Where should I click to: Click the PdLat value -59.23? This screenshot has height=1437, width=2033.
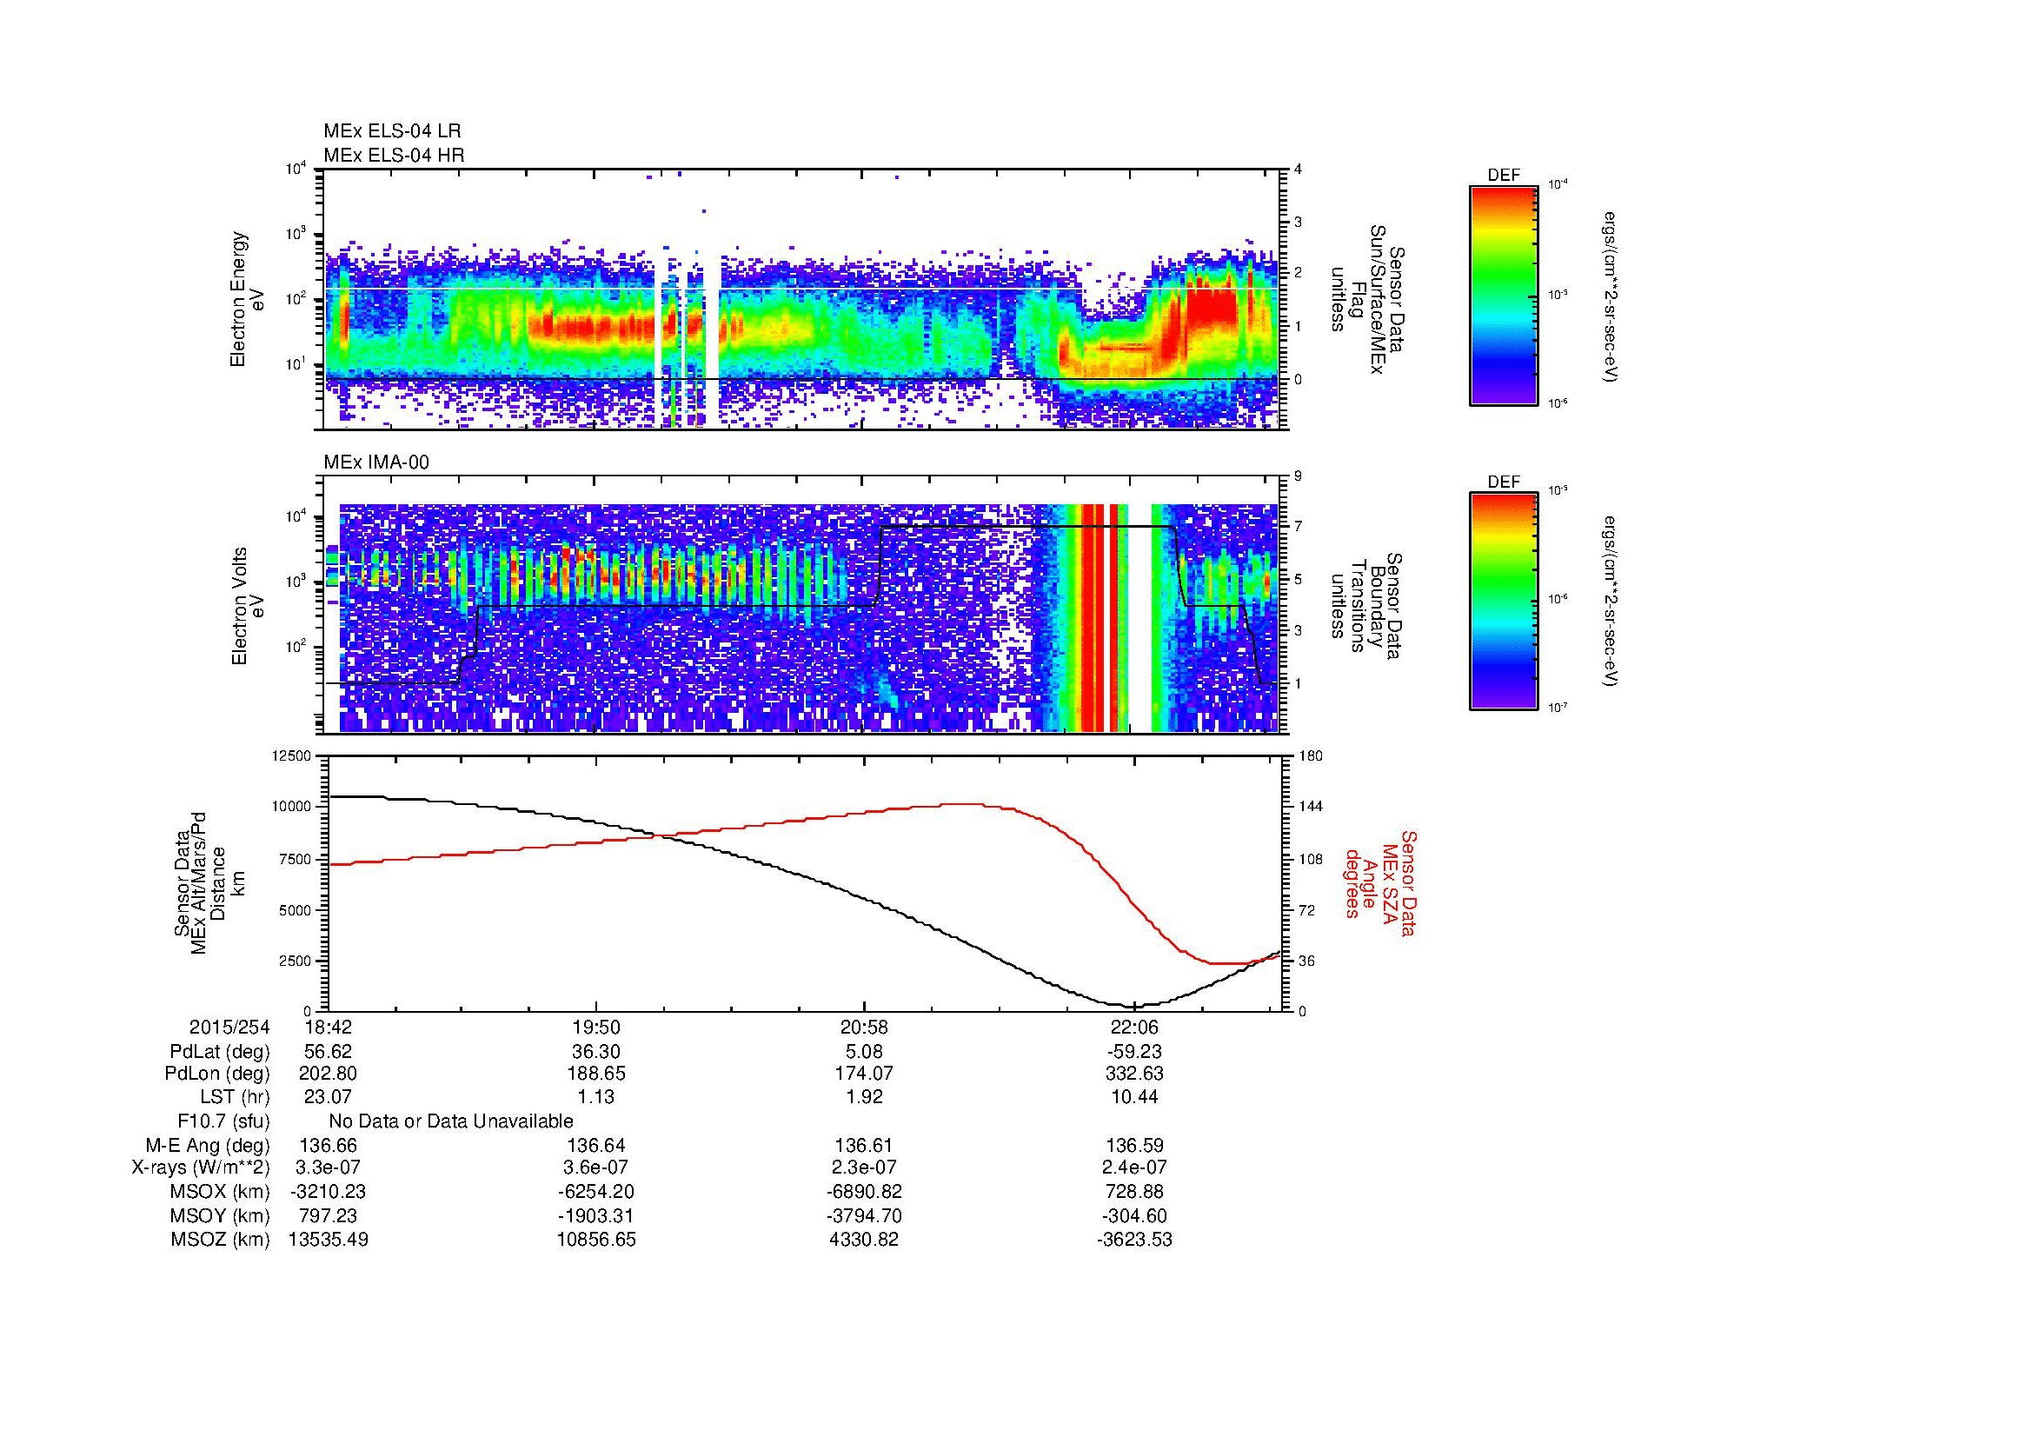(1134, 1052)
